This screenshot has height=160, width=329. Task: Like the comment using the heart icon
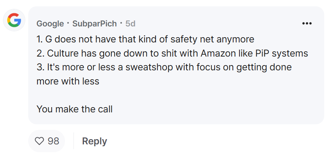click(x=39, y=141)
